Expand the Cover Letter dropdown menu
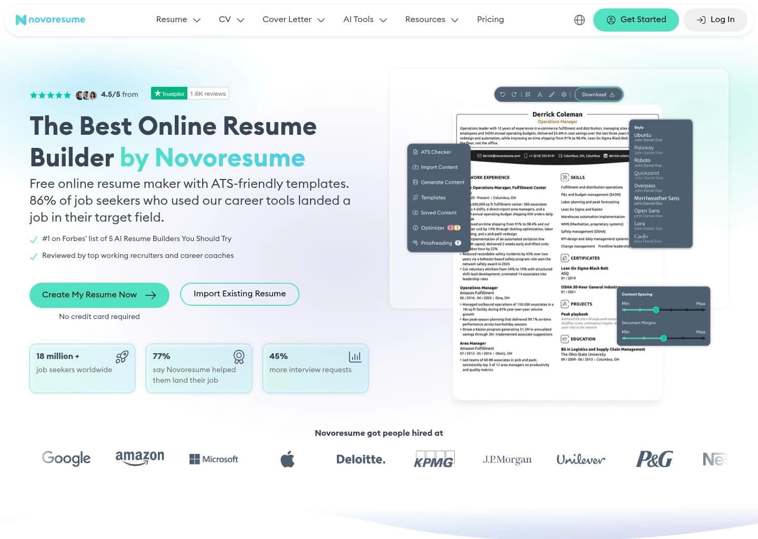This screenshot has height=539, width=758. tap(294, 20)
